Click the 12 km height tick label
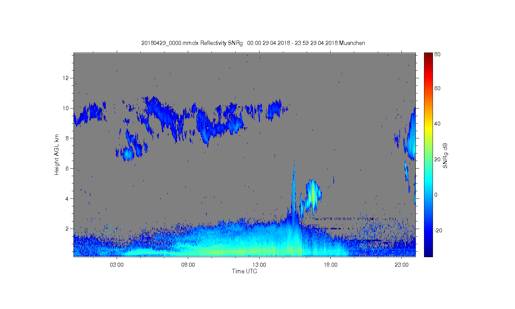The width and height of the screenshot is (515, 309). [66, 78]
